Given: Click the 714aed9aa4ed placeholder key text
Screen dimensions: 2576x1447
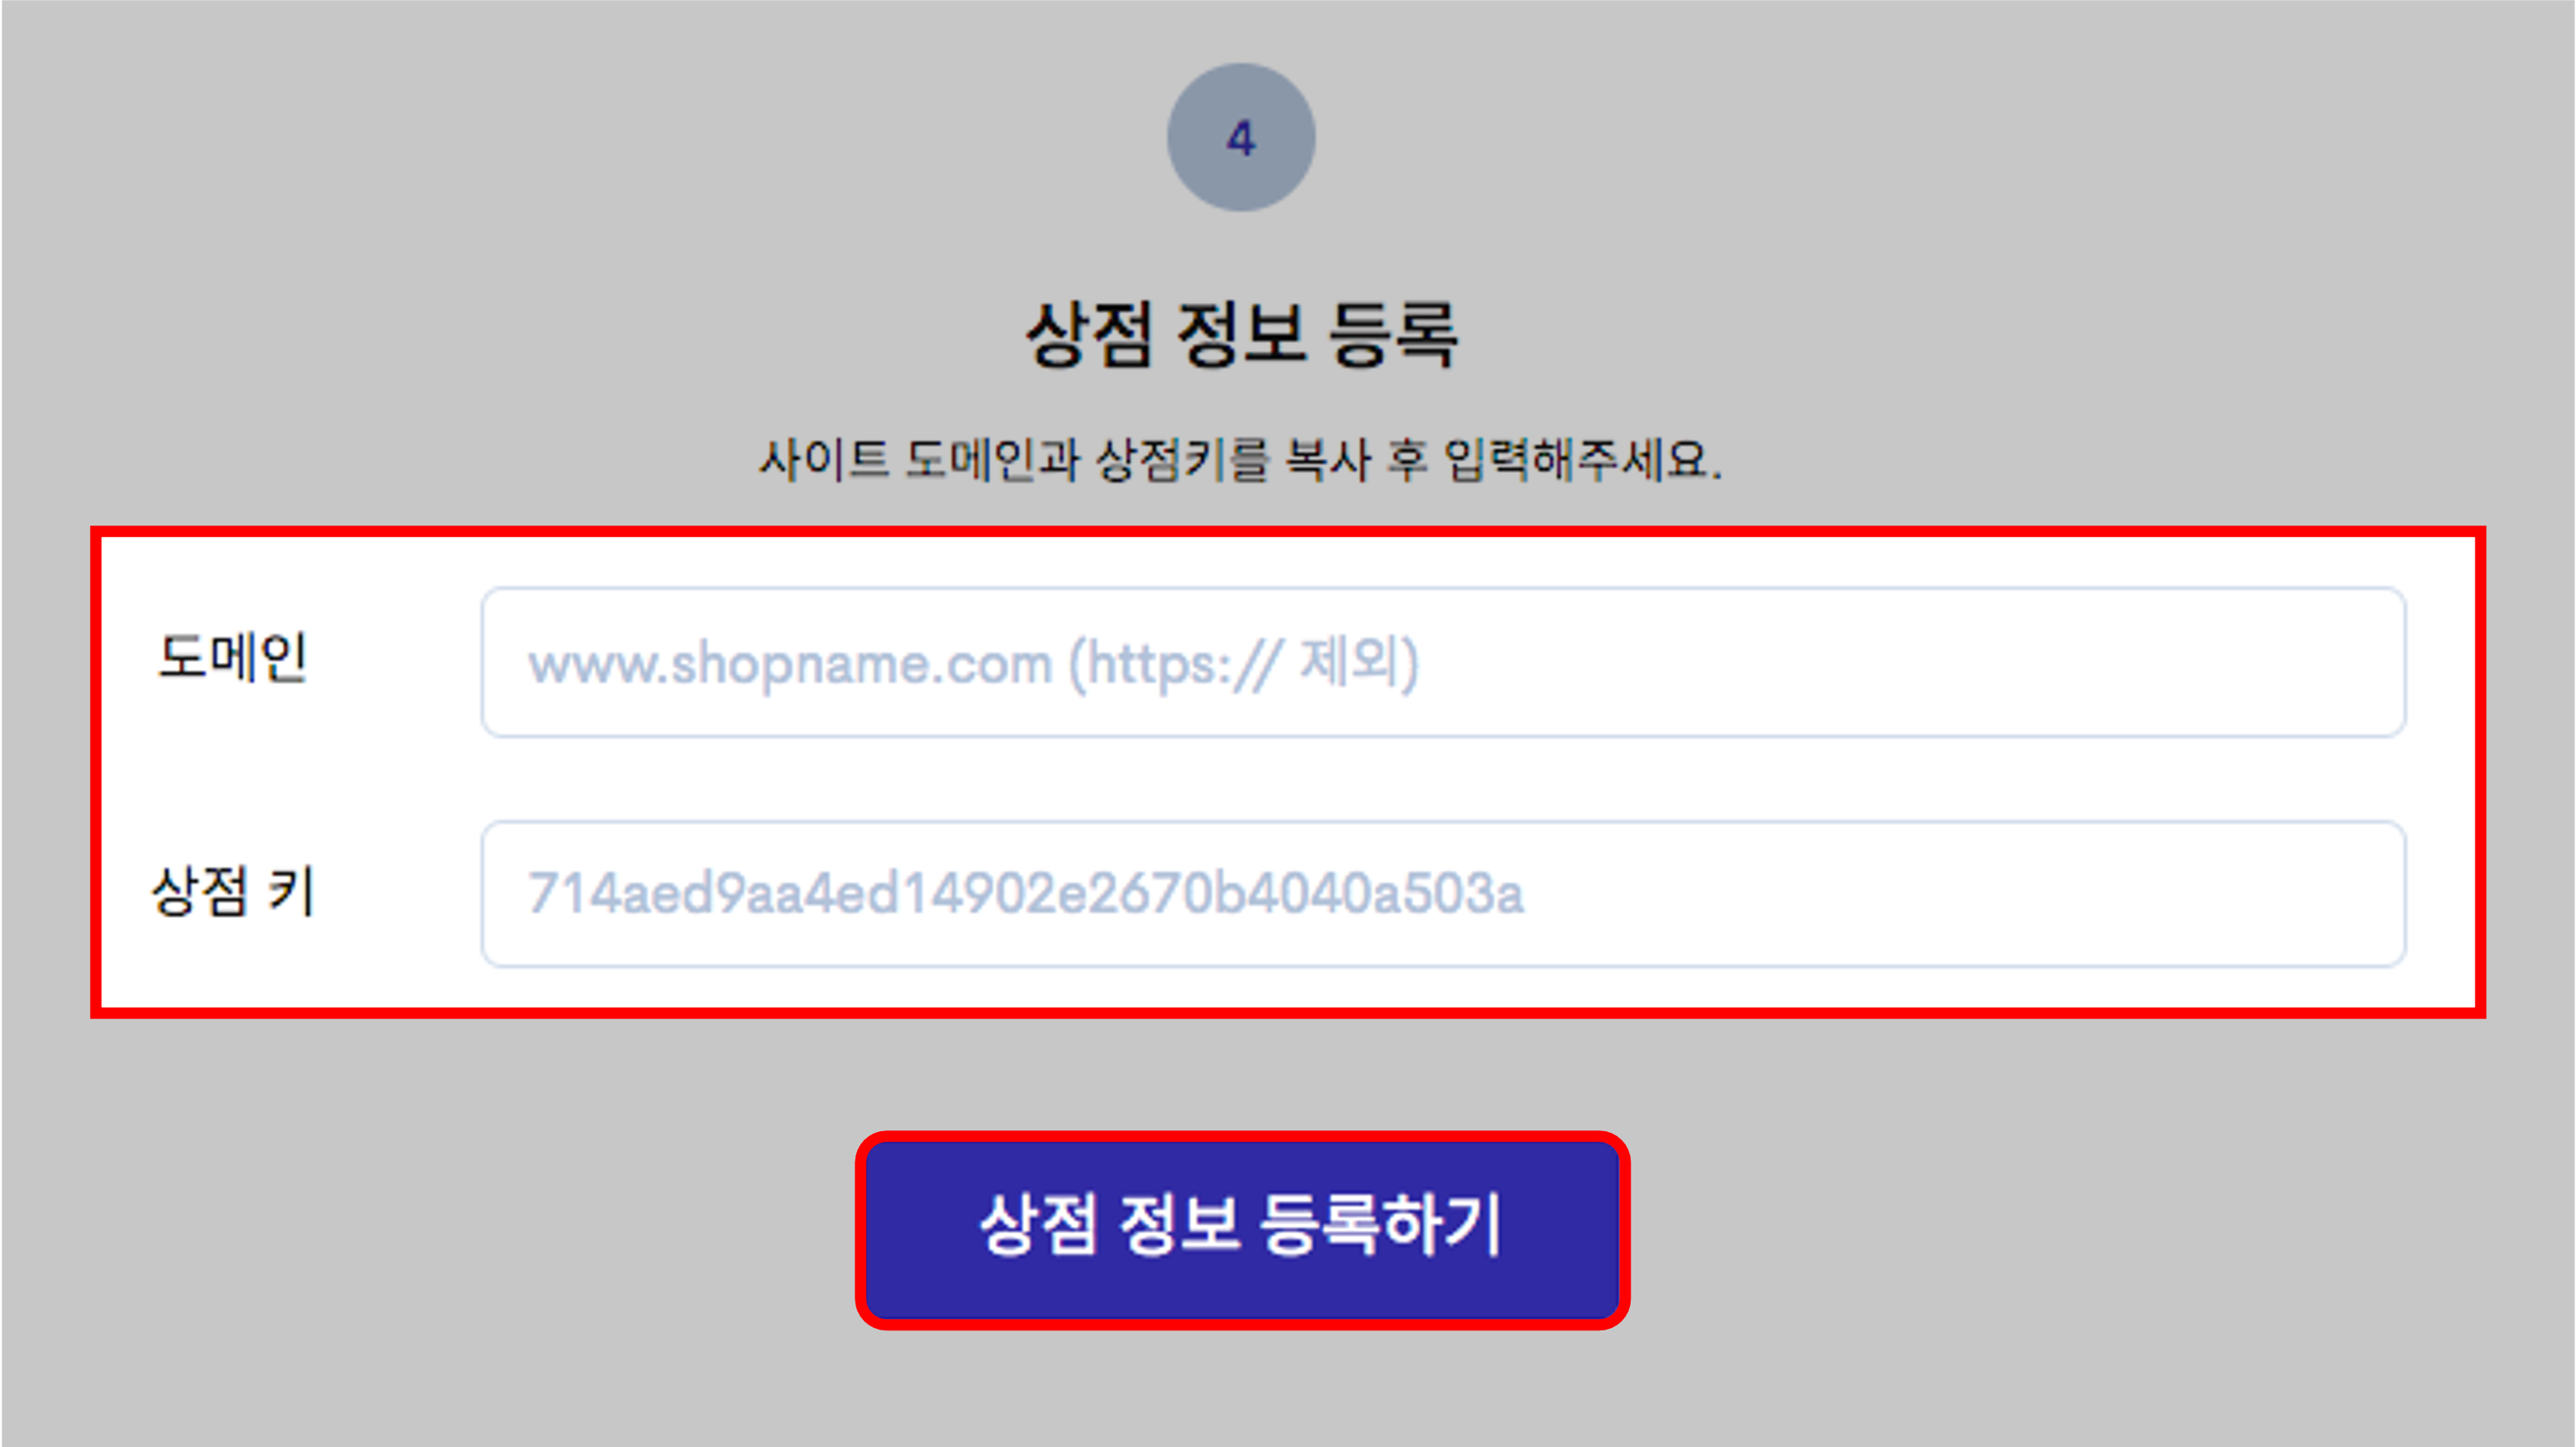Looking at the screenshot, I should 1025,893.
